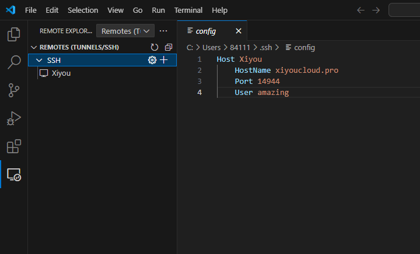Open the Search view icon

point(13,62)
